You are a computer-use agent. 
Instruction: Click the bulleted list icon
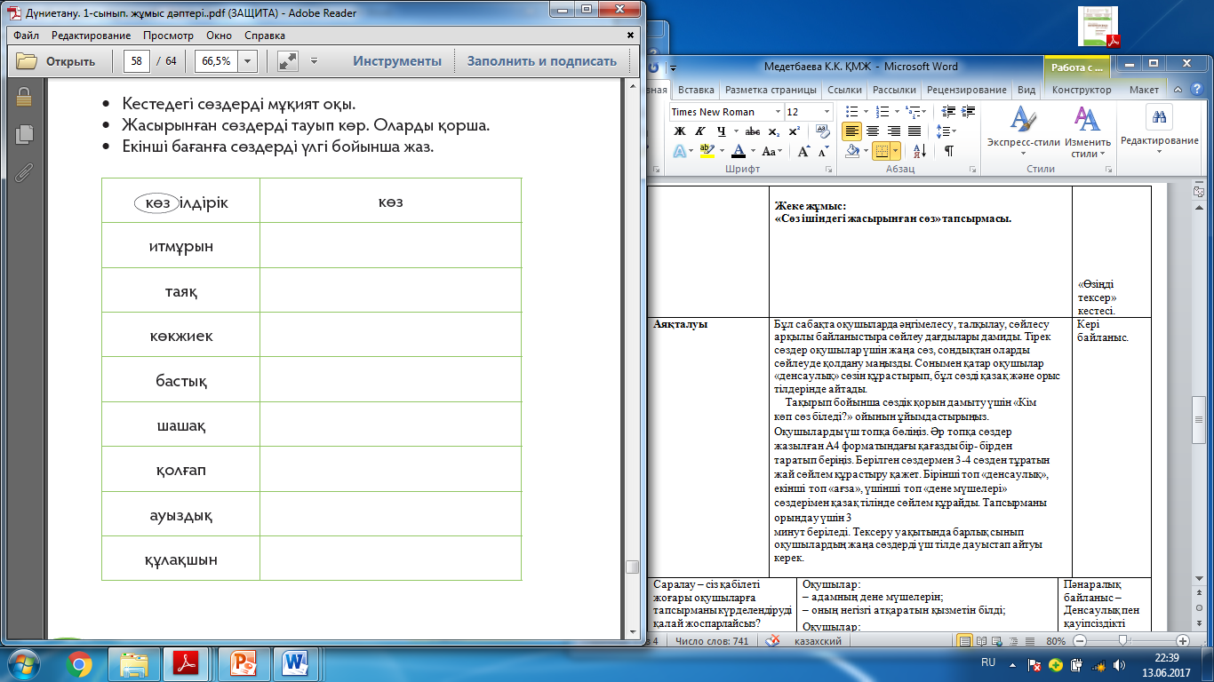pyautogui.click(x=851, y=112)
